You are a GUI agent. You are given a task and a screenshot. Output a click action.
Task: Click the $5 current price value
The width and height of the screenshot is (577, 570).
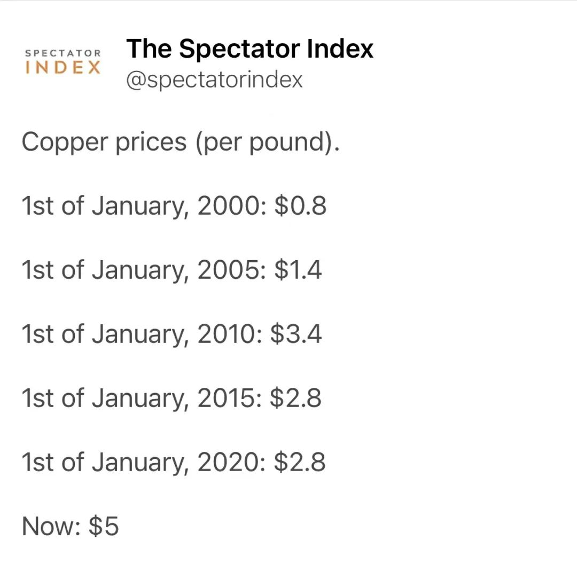point(104,526)
